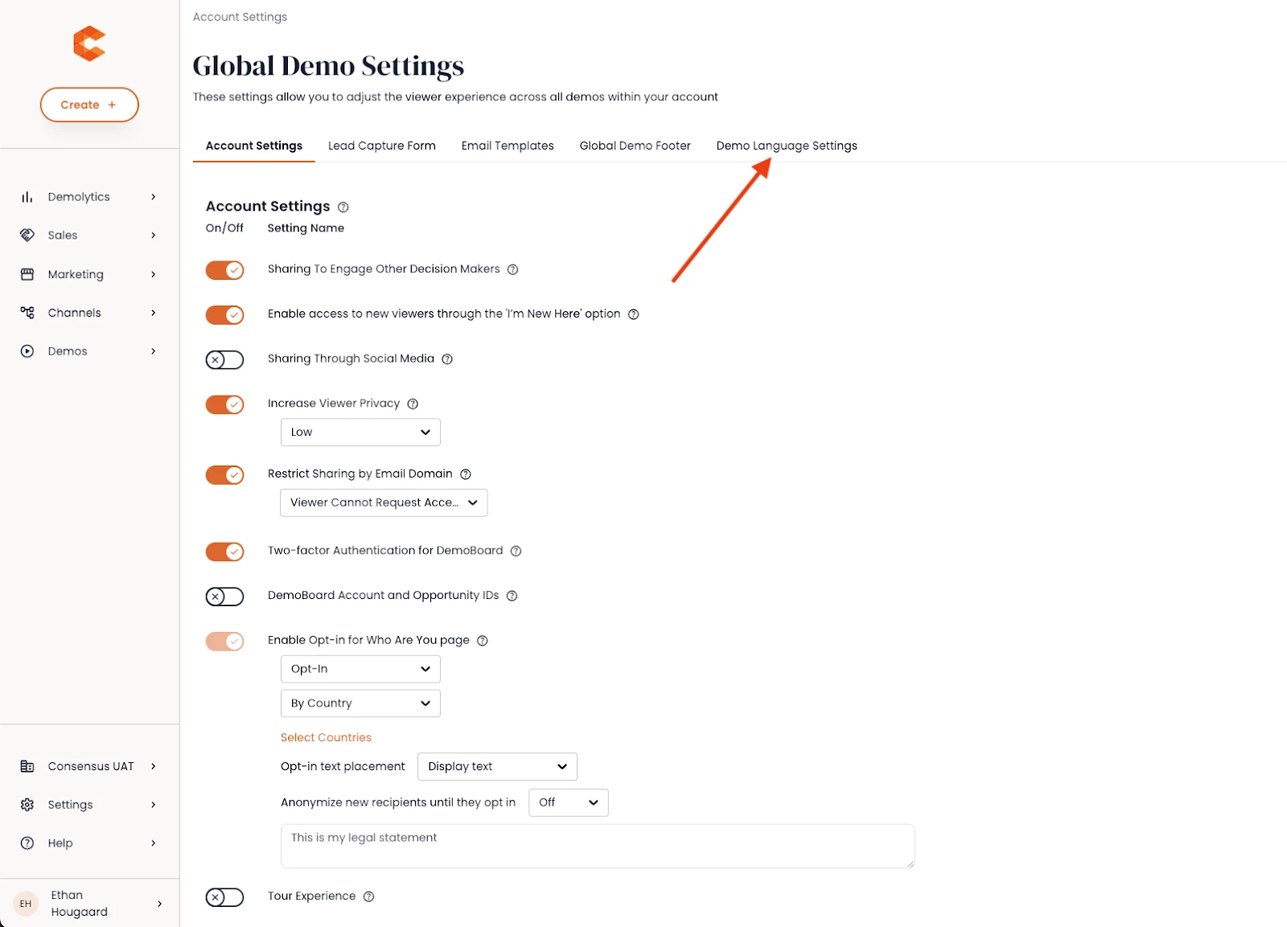Open the By Country dropdown
This screenshot has height=927, width=1287.
[x=360, y=703]
